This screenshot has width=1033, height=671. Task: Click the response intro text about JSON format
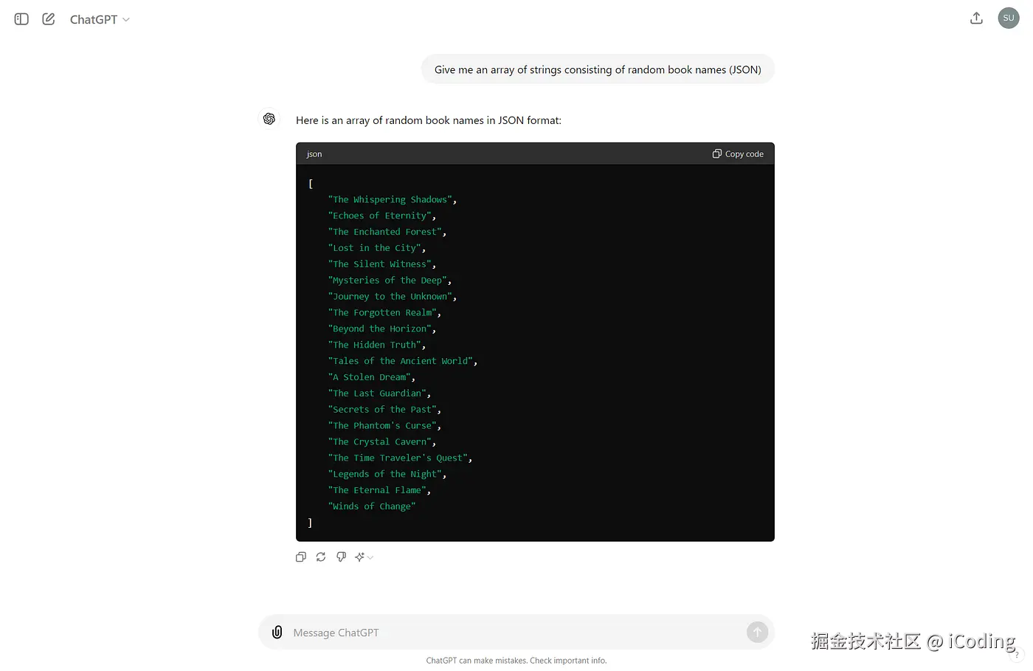[x=429, y=120]
